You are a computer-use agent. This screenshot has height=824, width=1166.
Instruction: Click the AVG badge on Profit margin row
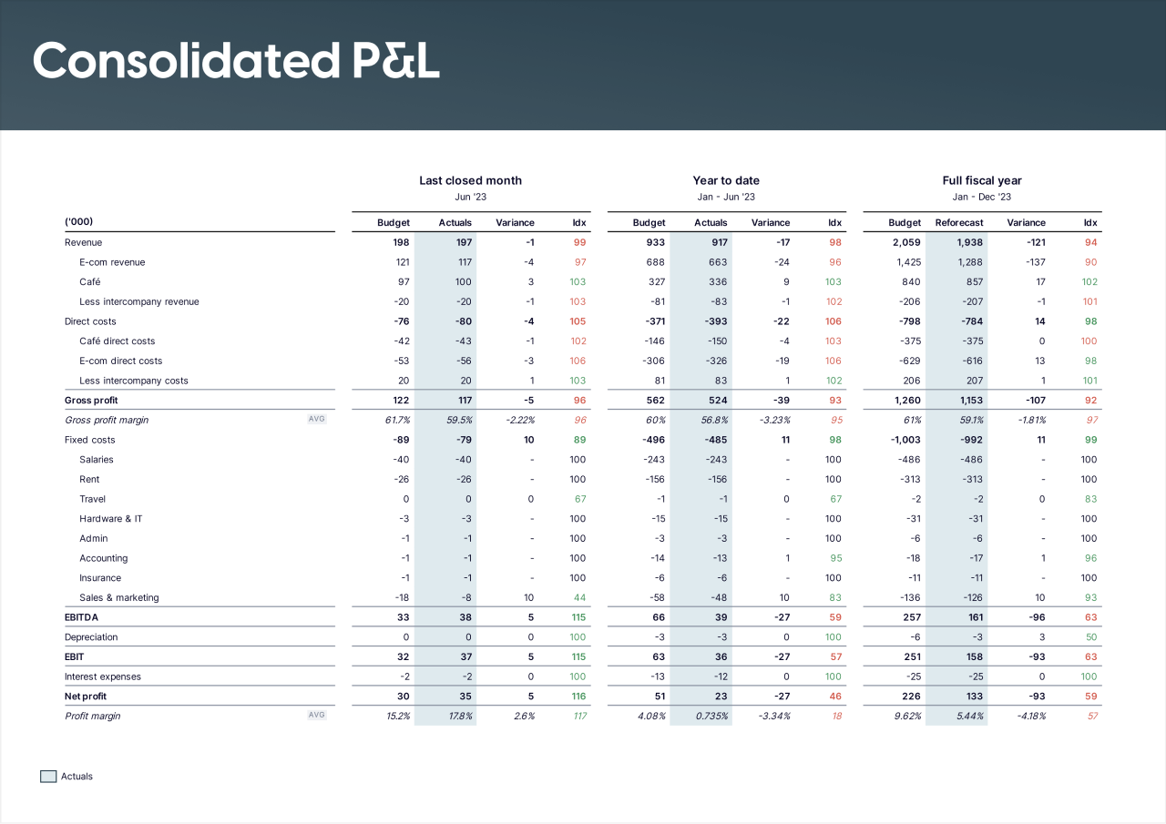(317, 716)
